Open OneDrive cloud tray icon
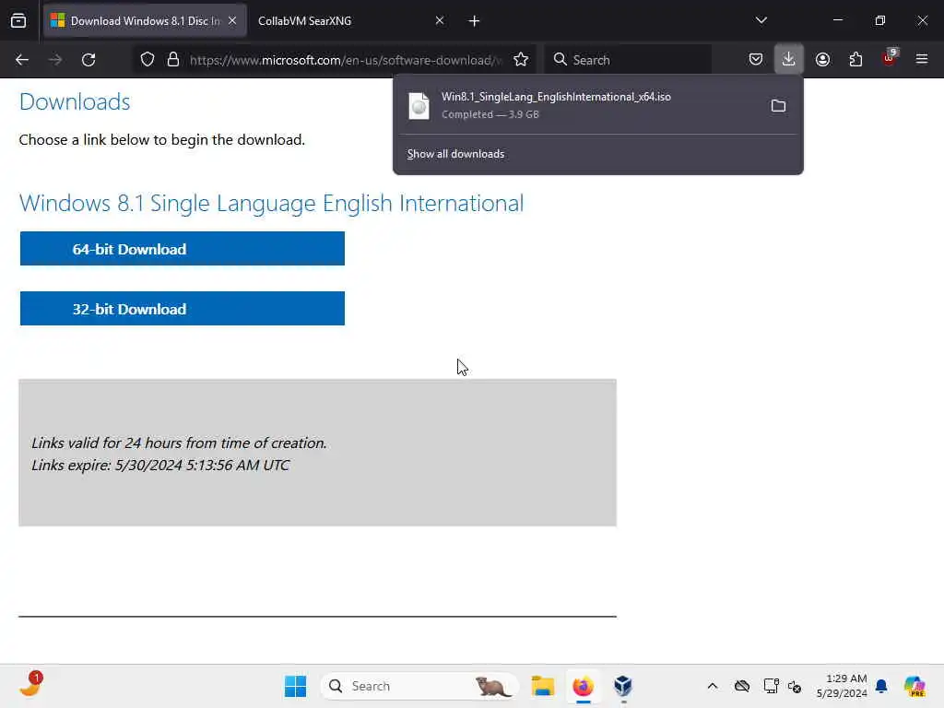This screenshot has height=708, width=944. point(742,686)
